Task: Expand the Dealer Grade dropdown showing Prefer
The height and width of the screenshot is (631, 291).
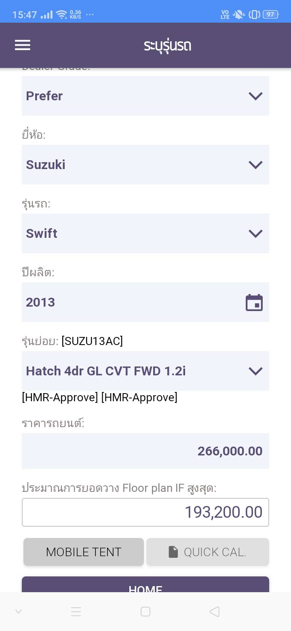Action: coord(145,96)
